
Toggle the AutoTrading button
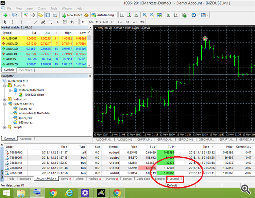click(x=103, y=15)
